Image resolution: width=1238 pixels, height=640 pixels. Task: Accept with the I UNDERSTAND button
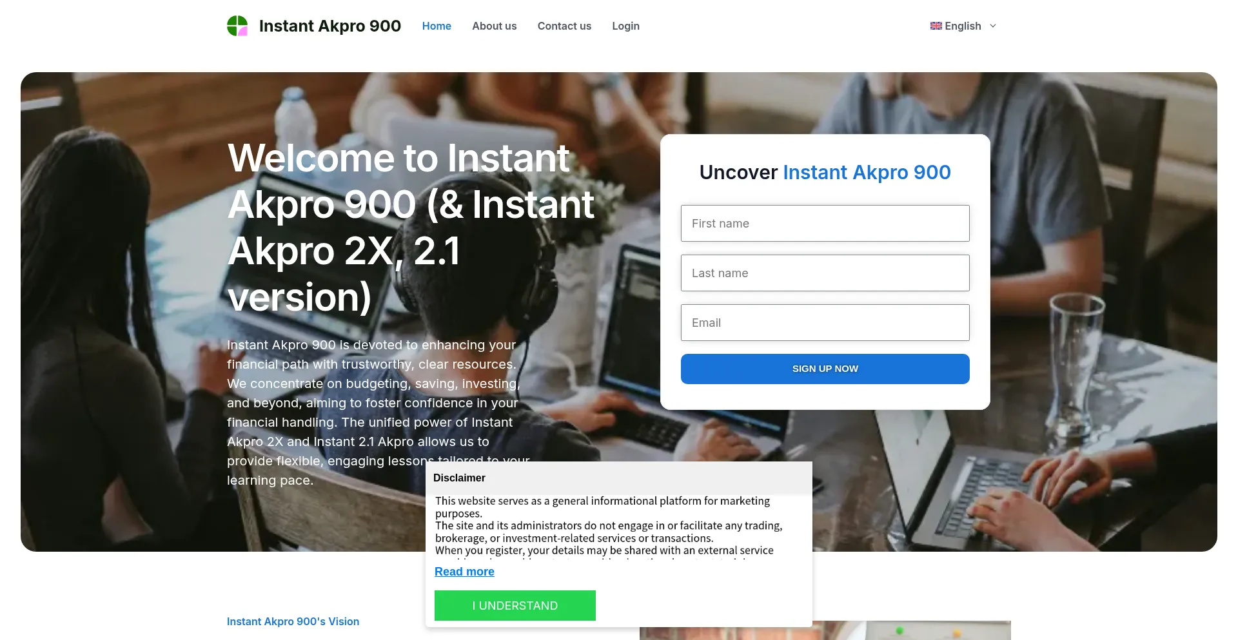515,606
